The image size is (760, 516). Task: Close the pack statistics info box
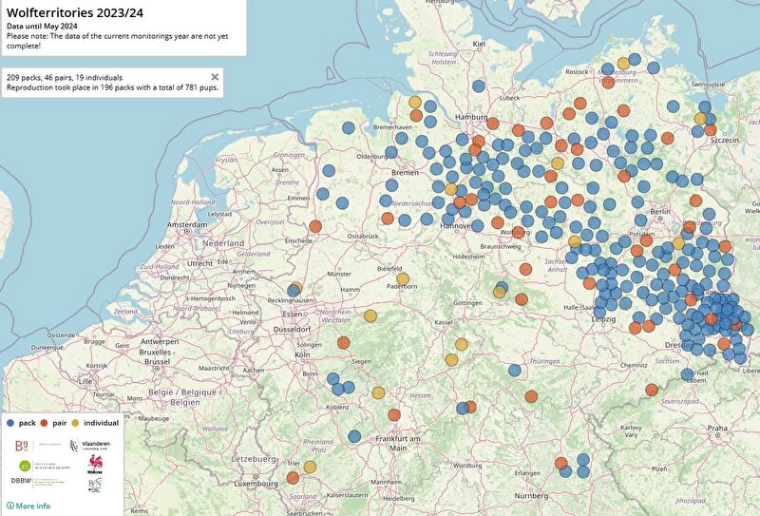coord(215,77)
